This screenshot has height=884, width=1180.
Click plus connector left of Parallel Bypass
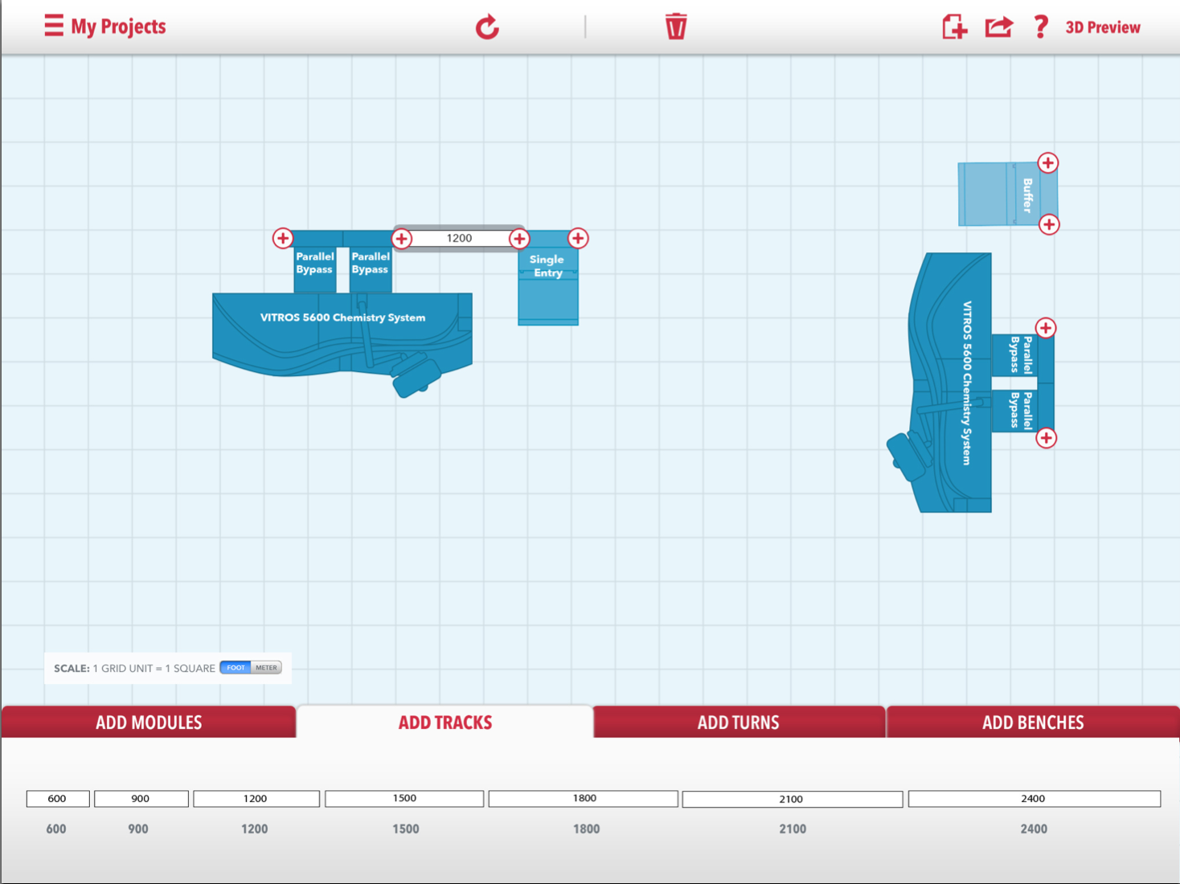click(x=282, y=238)
